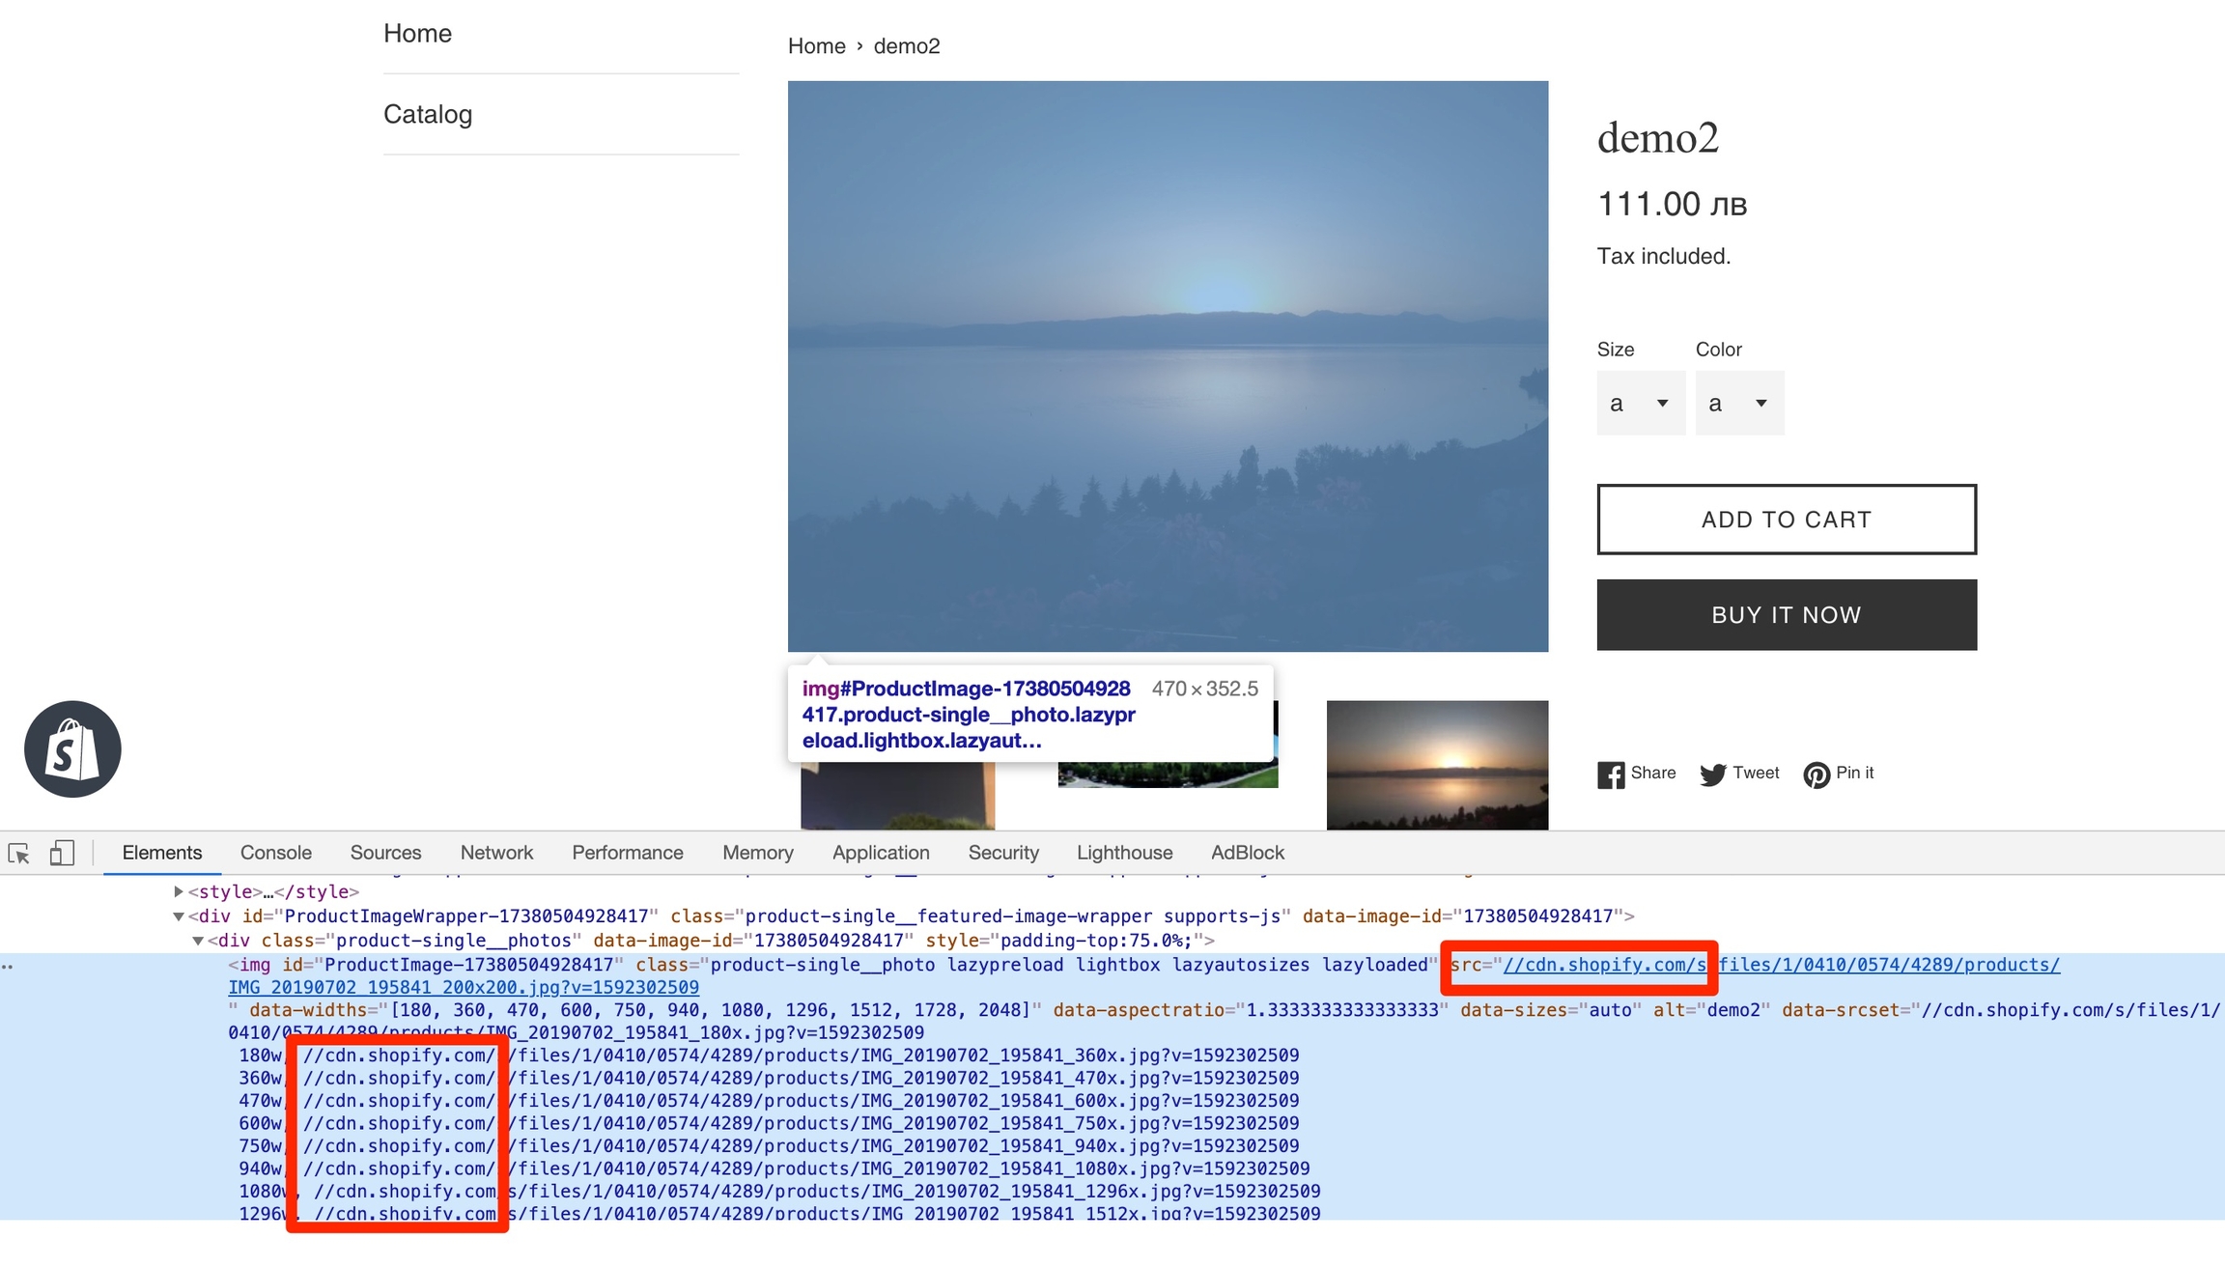Collapse the product-single__photos div node
Screen dimensions: 2225x1267
click(x=198, y=941)
